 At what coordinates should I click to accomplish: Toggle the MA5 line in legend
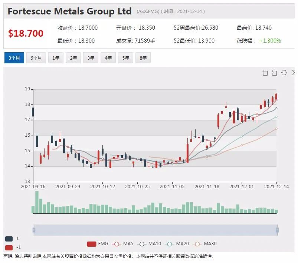click(x=123, y=244)
